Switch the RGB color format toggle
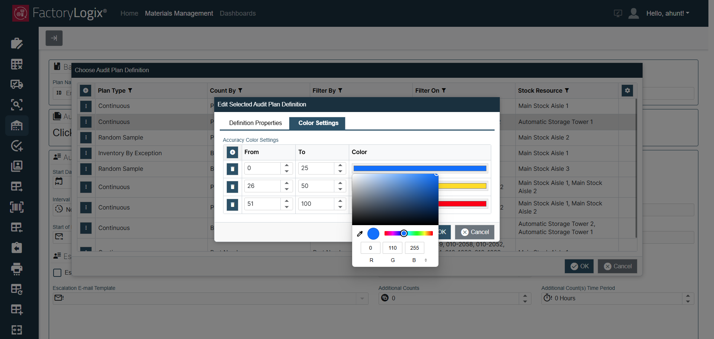The width and height of the screenshot is (714, 339). pos(426,260)
